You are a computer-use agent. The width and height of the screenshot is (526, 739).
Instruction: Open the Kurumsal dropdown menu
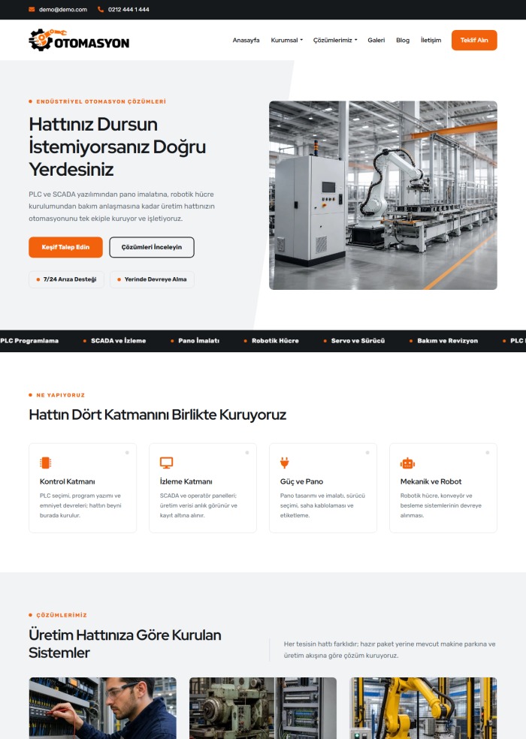287,40
